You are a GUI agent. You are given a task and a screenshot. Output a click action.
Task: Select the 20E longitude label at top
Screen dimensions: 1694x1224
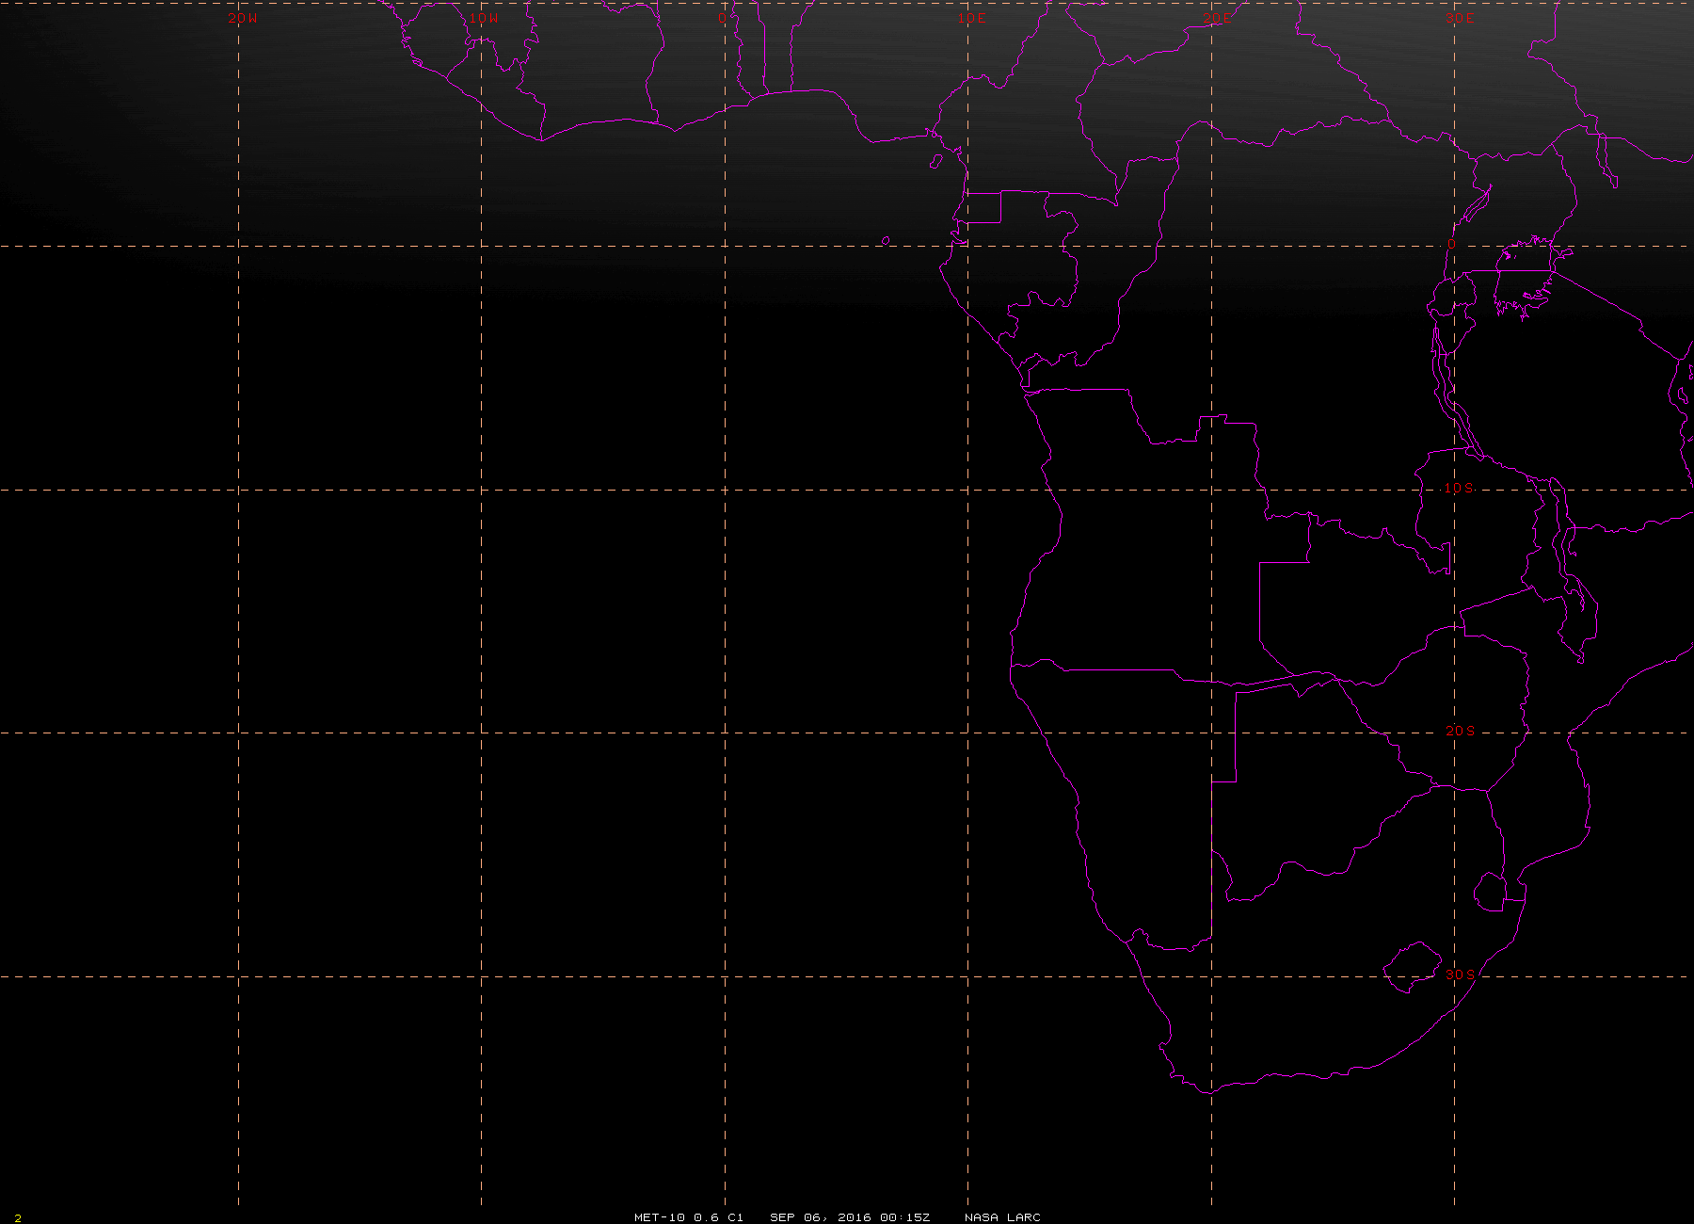pos(1216,18)
